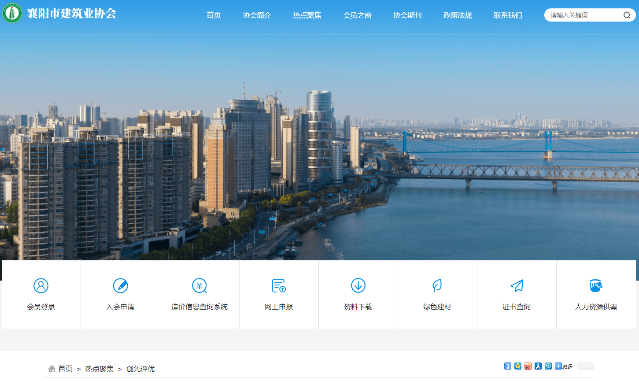This screenshot has height=381, width=639.
Task: Share via Renren icon
Action: tap(538, 366)
